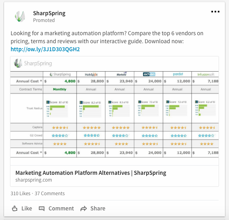Image resolution: width=229 pixels, height=220 pixels.
Task: Open the 37 Comments list
Action: coord(50,194)
